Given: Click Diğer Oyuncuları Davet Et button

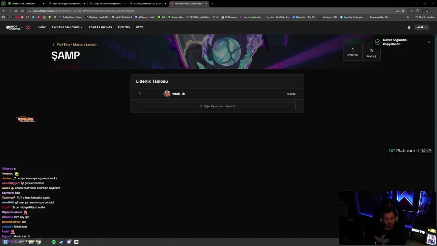Looking at the screenshot, I should (x=217, y=106).
